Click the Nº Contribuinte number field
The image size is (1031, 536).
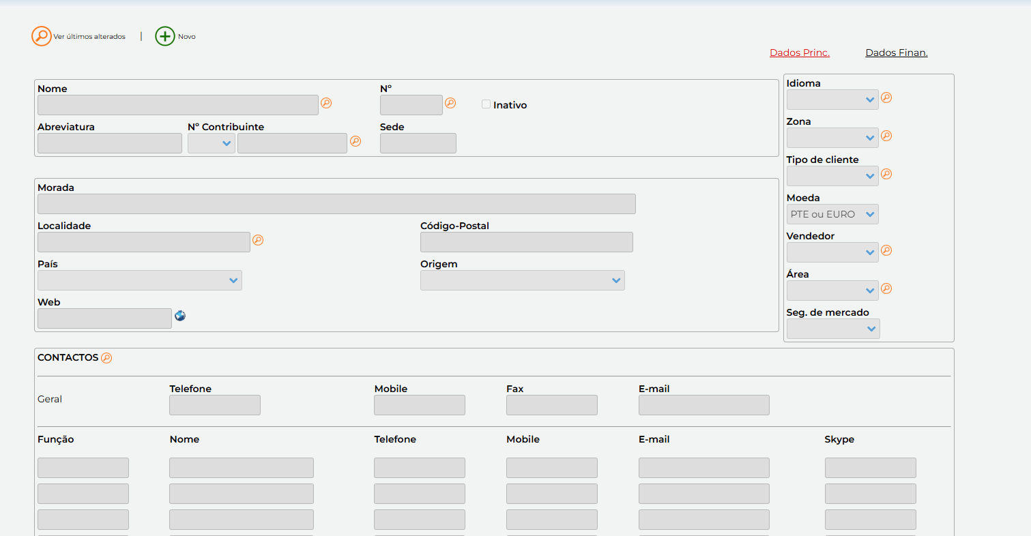pyautogui.click(x=292, y=143)
